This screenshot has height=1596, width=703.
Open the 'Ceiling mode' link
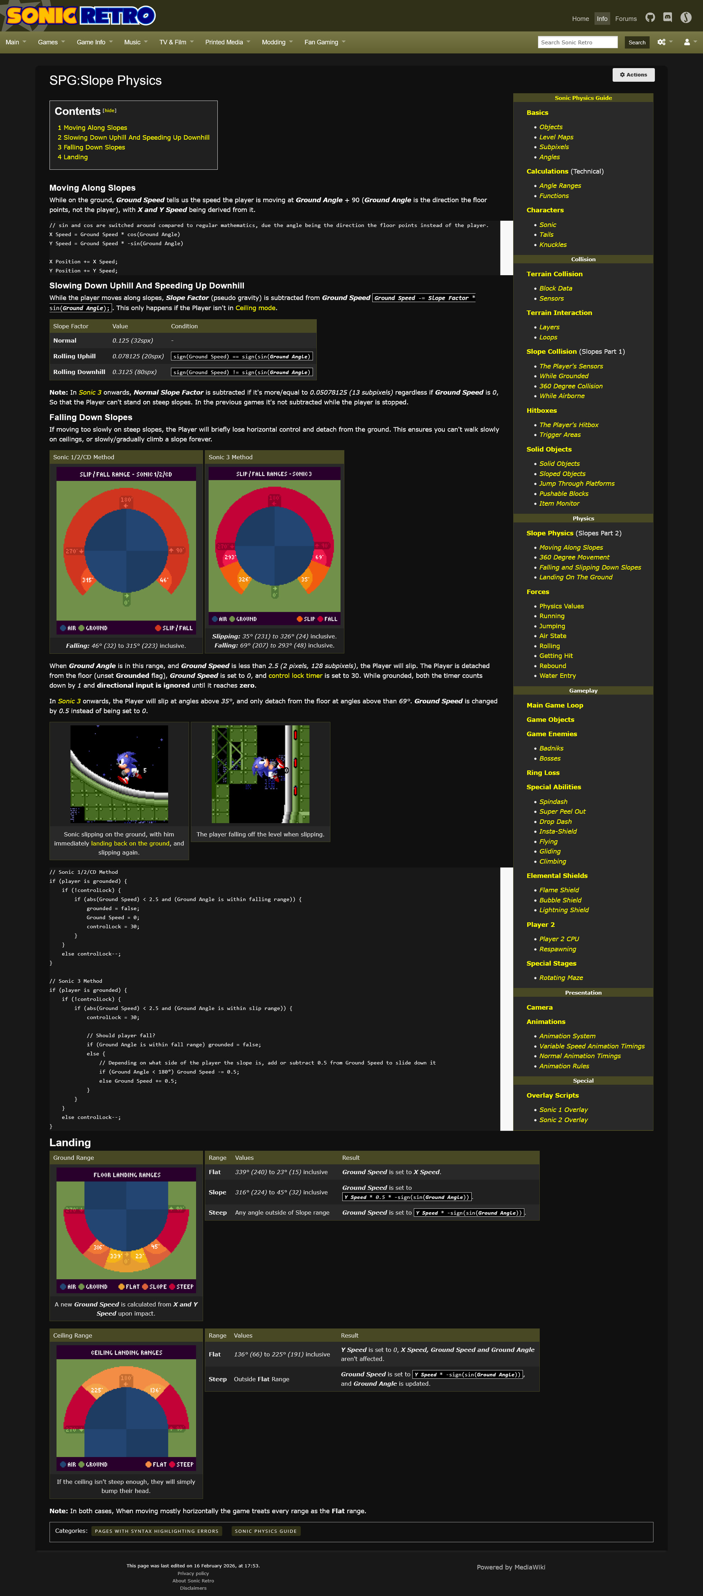click(255, 308)
